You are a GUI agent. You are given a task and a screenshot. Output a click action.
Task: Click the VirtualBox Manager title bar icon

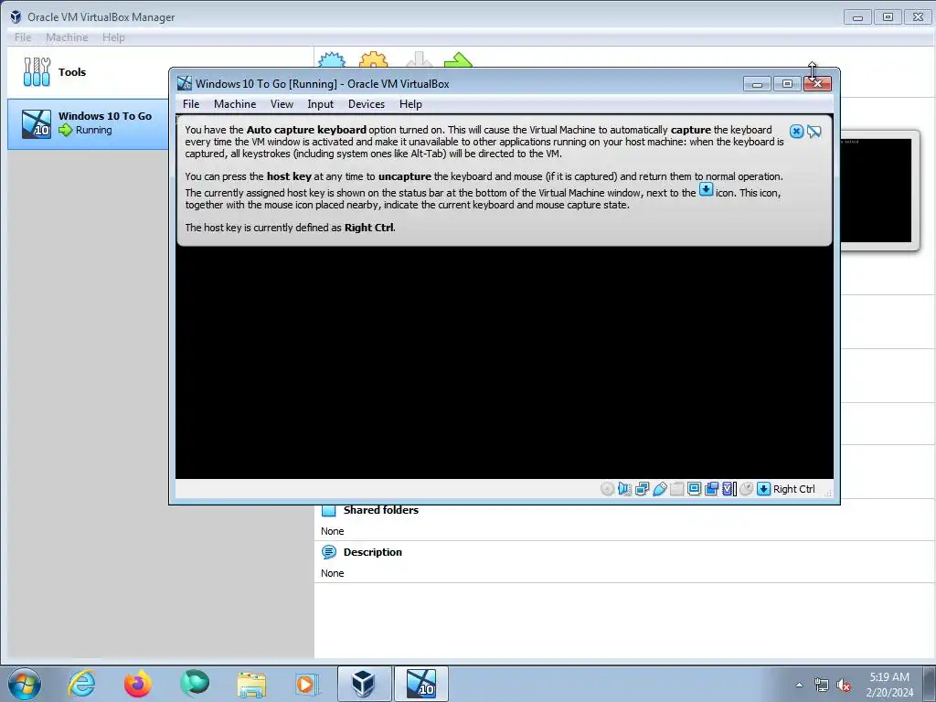click(16, 16)
